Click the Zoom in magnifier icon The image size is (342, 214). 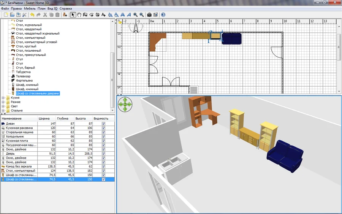[135, 15]
